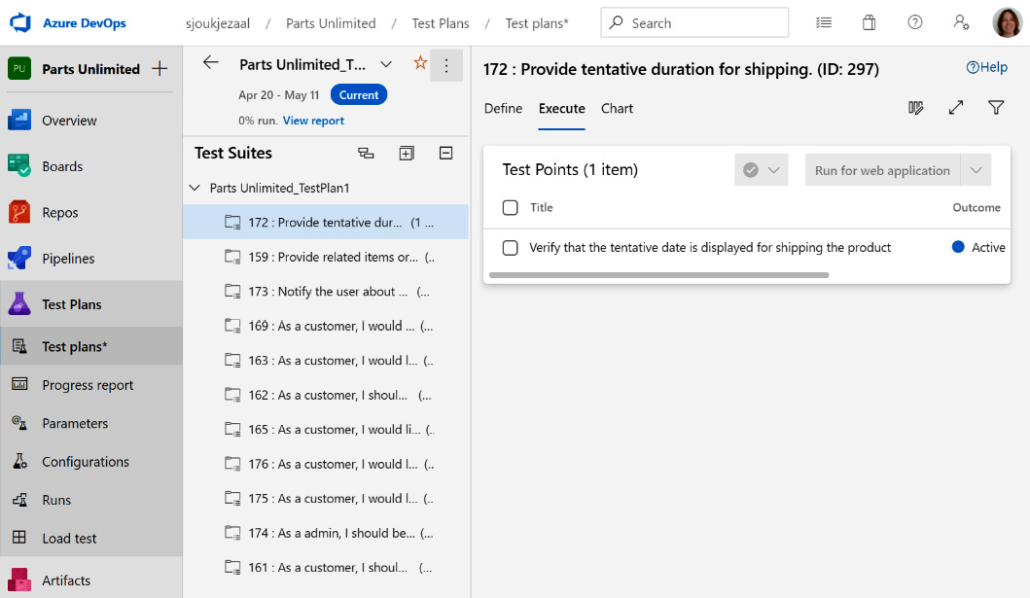
Task: Expand all suites with the plus icon
Action: pos(407,153)
